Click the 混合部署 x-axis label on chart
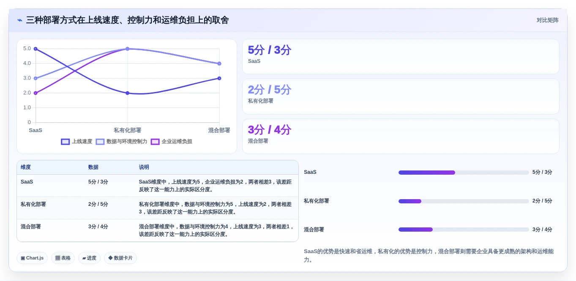 219,130
